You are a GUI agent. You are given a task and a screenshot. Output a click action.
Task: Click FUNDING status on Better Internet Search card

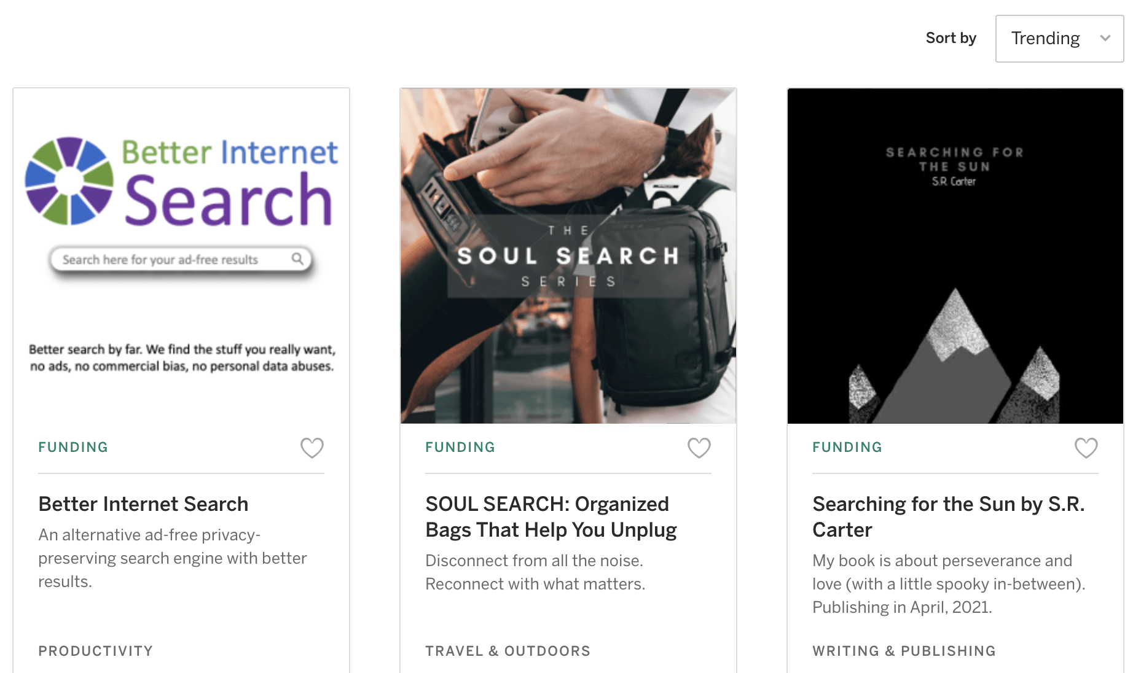pos(73,447)
